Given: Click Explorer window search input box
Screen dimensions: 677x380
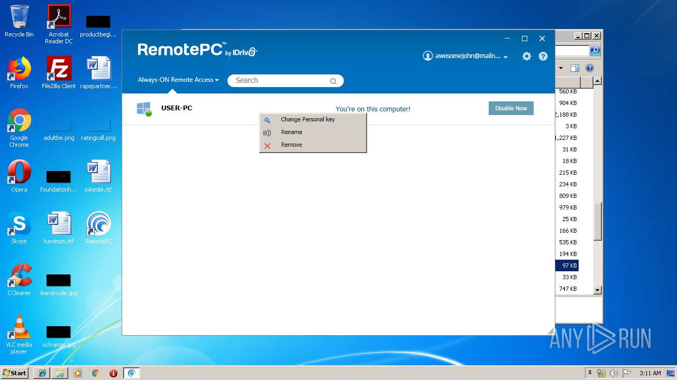Looking at the screenshot, I should [x=572, y=51].
